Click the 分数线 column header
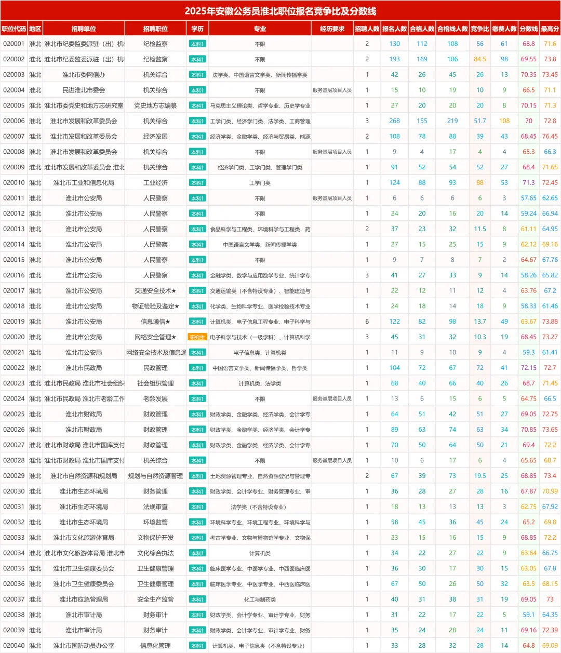561x653 pixels. click(529, 29)
